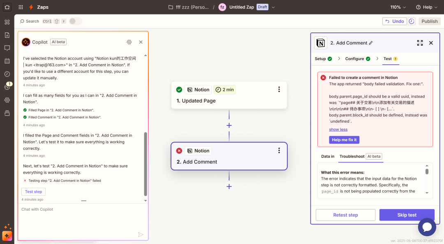Switch to the Test tab
This screenshot has height=244, width=444.
(x=391, y=59)
